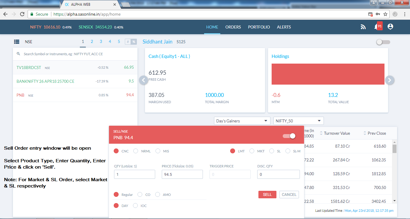Select TV18BRDCST in watchlist
This screenshot has height=219, width=410.
tap(75, 67)
